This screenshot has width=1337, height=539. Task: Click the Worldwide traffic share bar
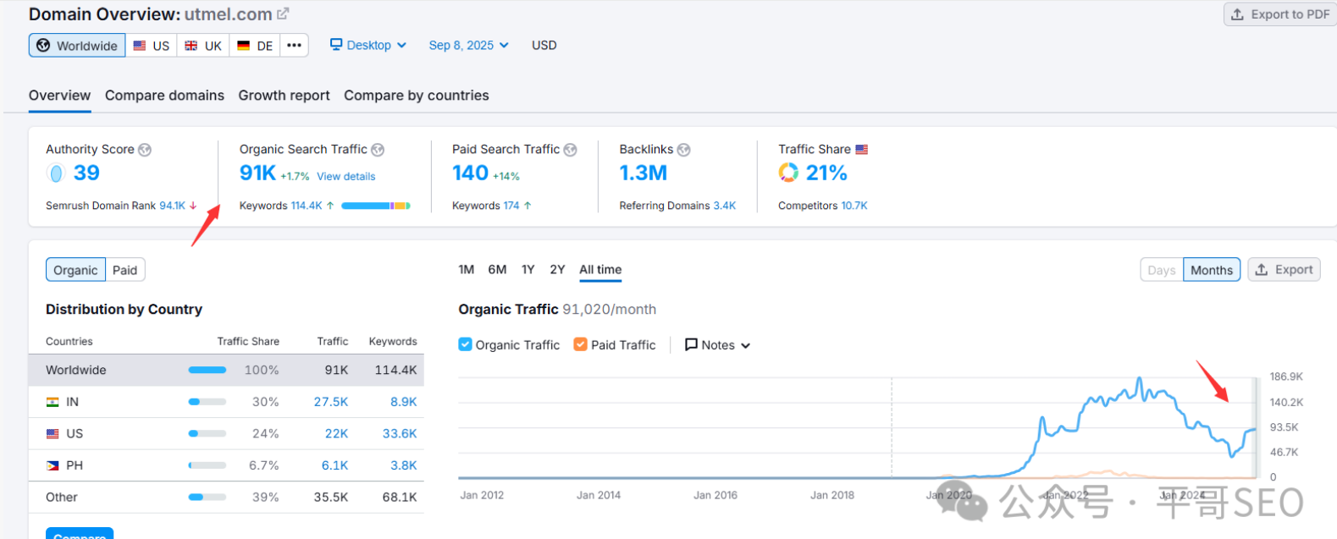[207, 370]
